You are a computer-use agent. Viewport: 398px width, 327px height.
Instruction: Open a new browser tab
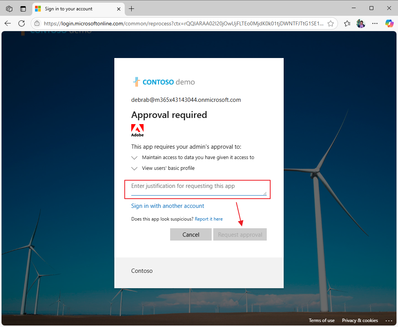click(x=131, y=9)
